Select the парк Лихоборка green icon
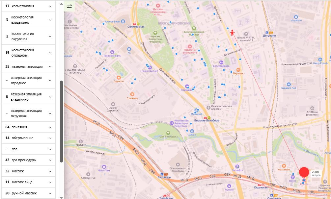331x199 pixels. 168,133
